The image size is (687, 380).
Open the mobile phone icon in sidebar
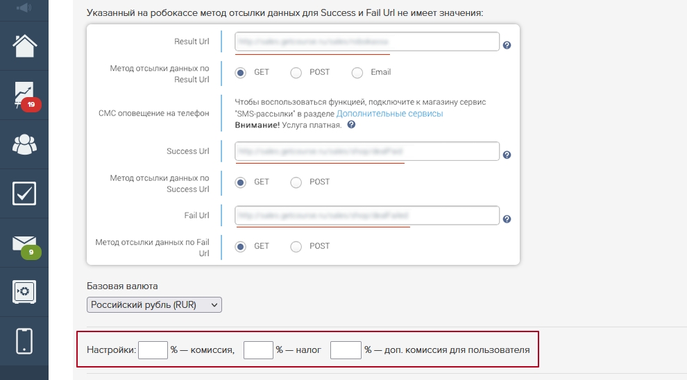[24, 340]
